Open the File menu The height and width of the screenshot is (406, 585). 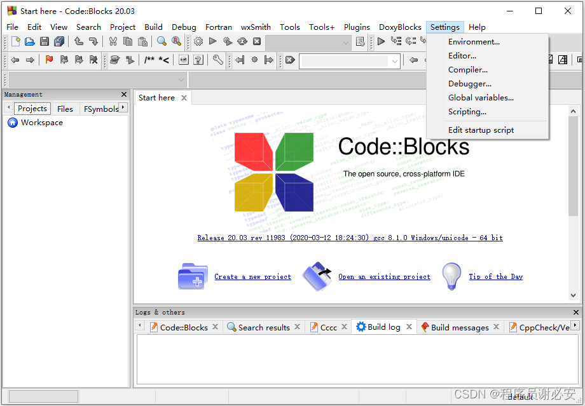12,27
